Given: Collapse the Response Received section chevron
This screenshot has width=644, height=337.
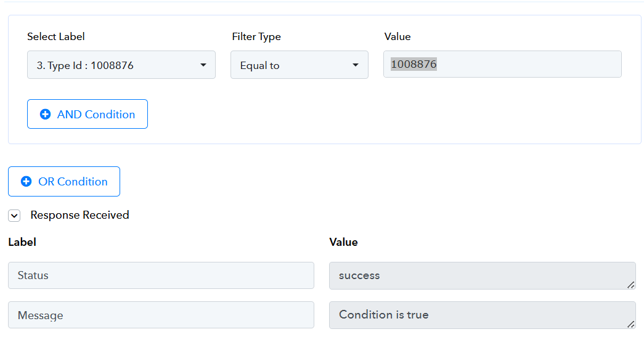Looking at the screenshot, I should click(15, 216).
